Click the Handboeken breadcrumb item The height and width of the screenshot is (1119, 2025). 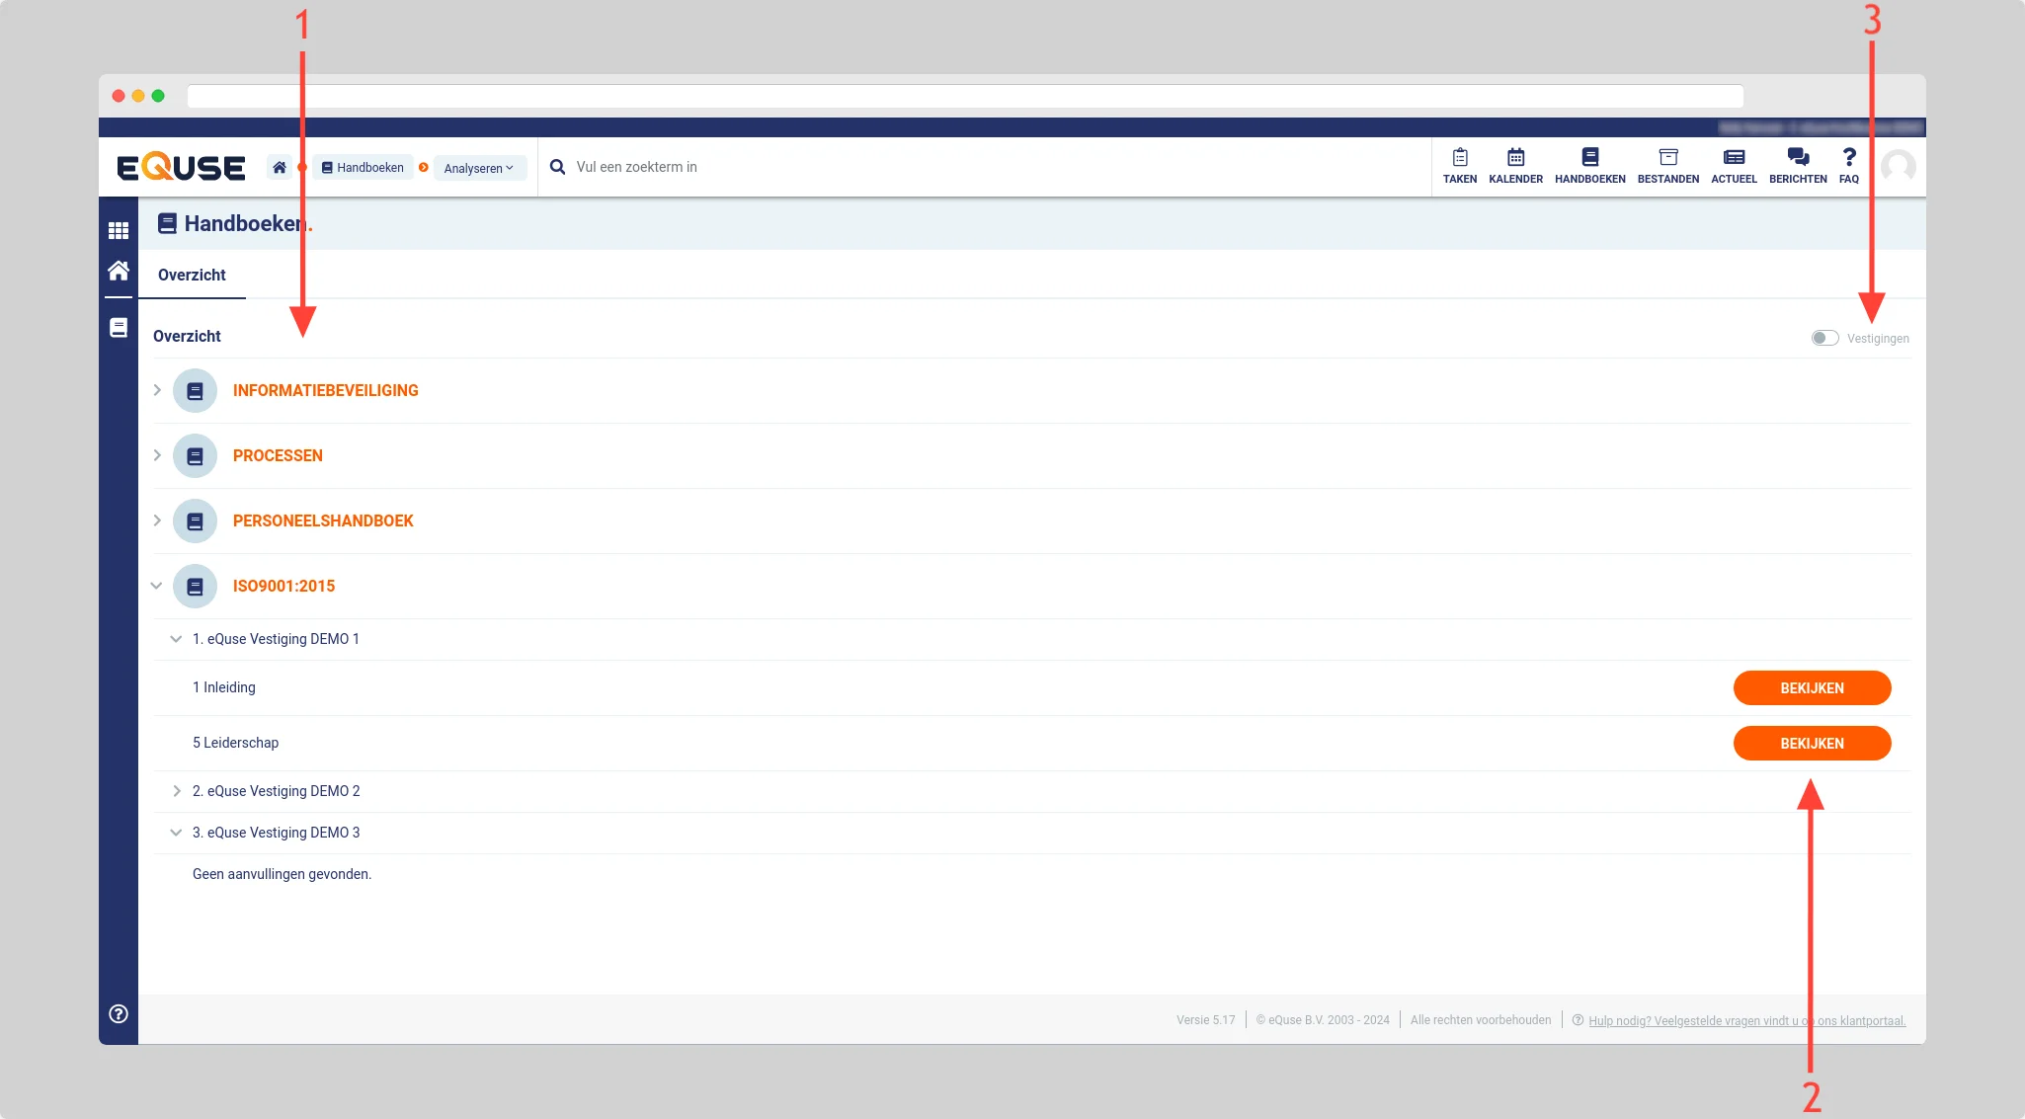[x=363, y=167]
